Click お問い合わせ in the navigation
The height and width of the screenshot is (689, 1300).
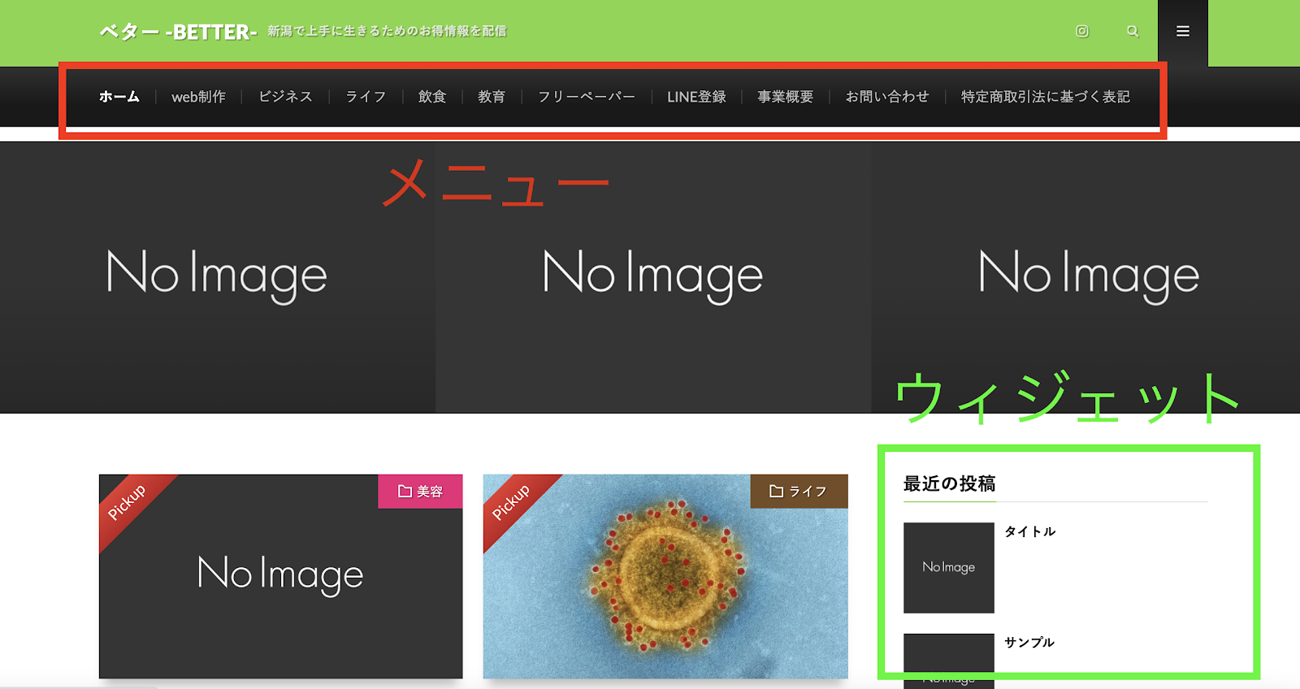coord(887,97)
